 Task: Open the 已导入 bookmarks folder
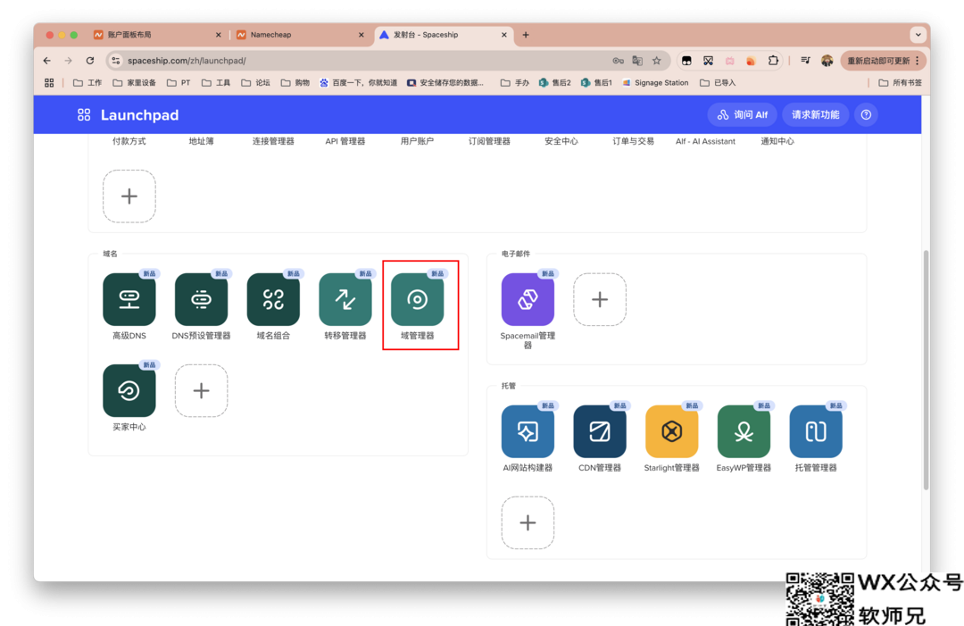click(x=718, y=83)
